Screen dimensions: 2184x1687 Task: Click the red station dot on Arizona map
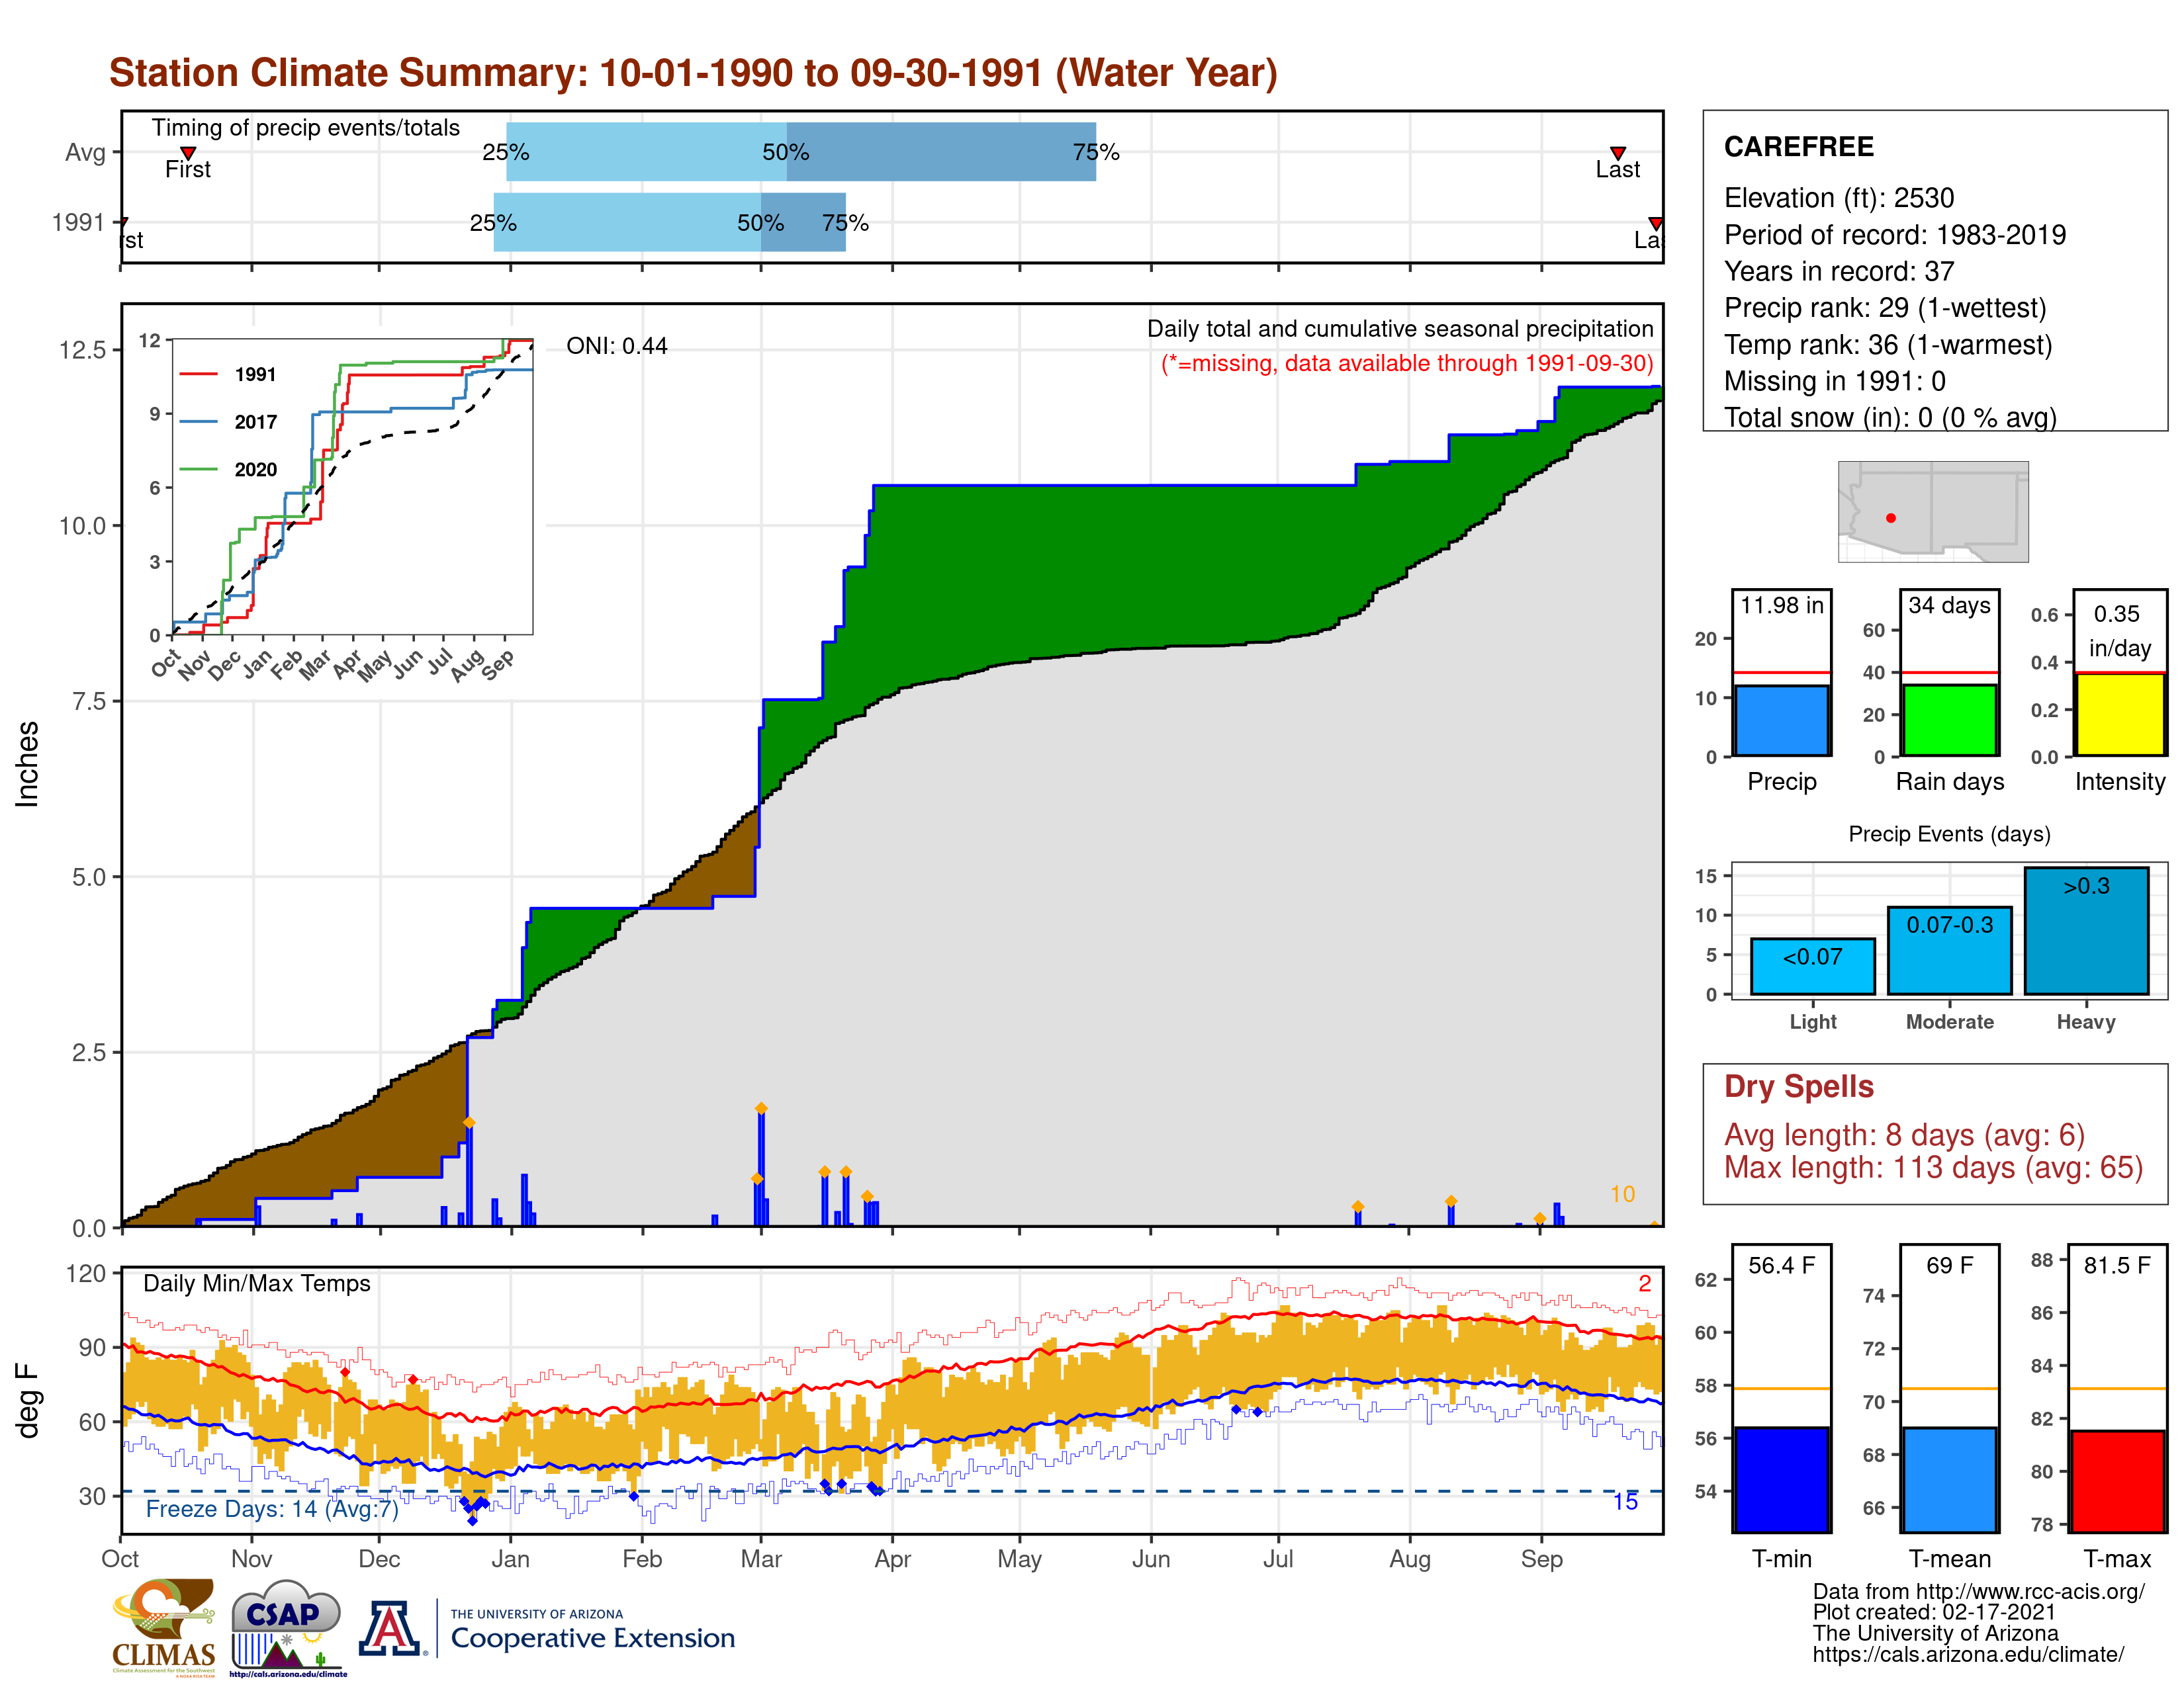1890,518
